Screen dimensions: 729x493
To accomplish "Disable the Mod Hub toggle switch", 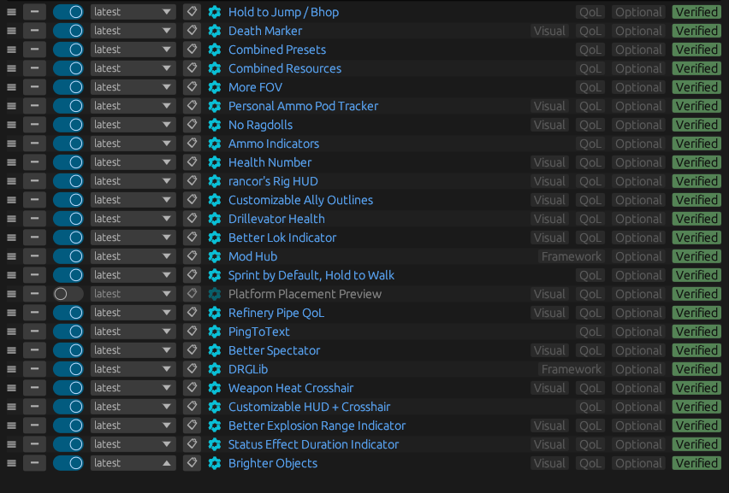I will pyautogui.click(x=68, y=256).
